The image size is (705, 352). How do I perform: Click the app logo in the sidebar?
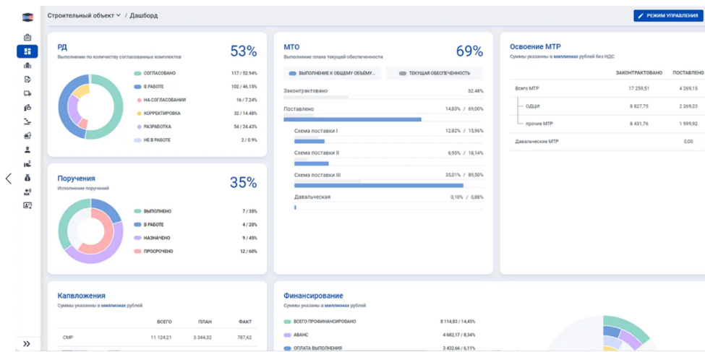click(27, 17)
